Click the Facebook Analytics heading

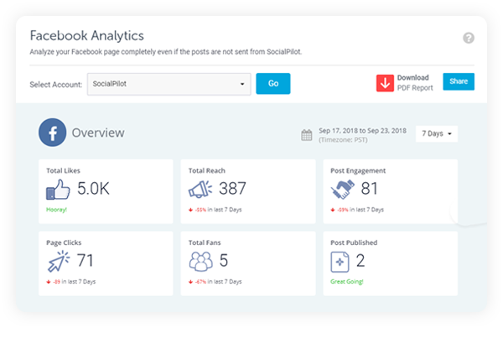[x=87, y=35]
